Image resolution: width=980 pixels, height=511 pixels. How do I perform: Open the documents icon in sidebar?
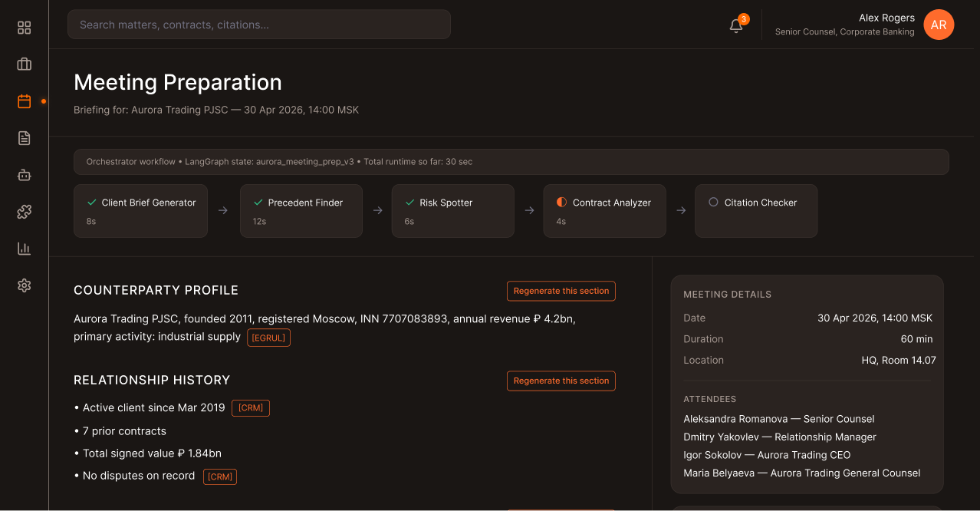coord(24,138)
